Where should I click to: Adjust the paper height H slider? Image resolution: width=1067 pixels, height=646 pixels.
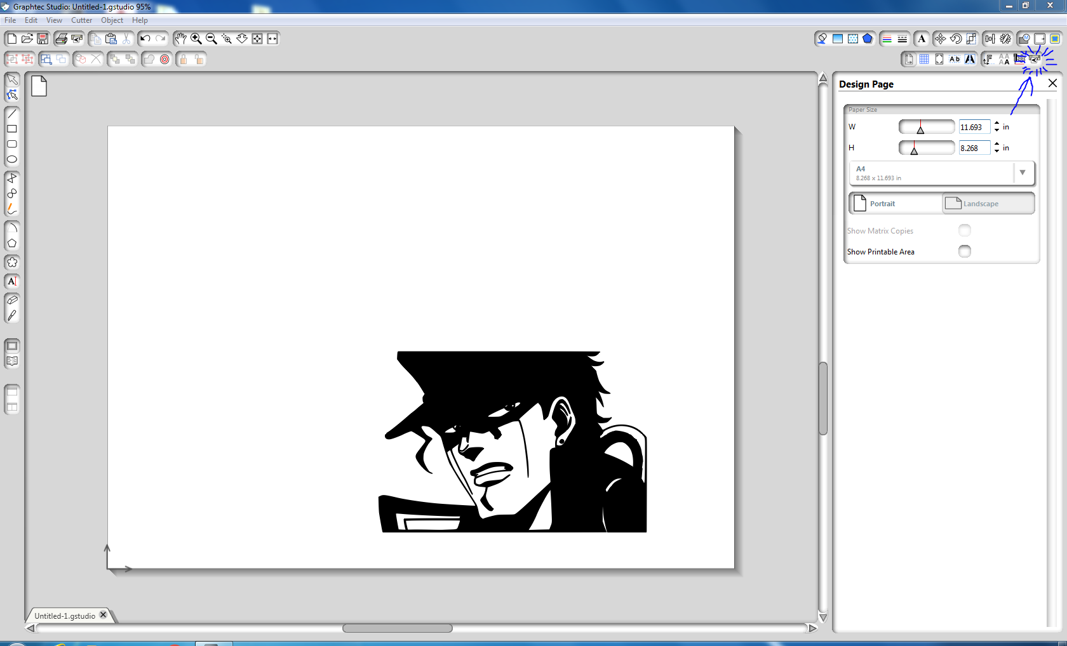(927, 148)
